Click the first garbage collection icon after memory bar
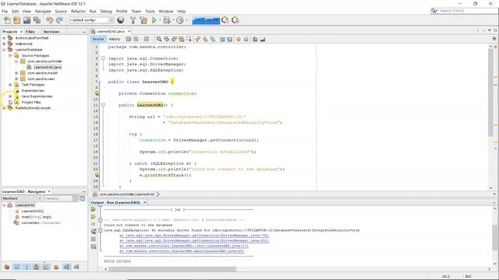The height and width of the screenshot is (280, 499). coord(225,20)
